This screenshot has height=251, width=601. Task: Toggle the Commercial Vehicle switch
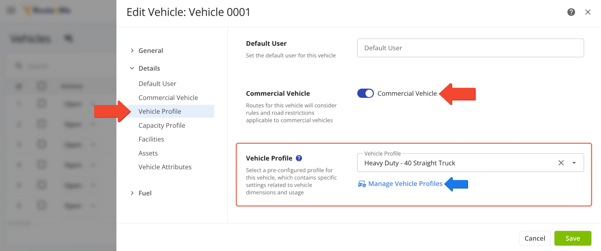pyautogui.click(x=365, y=93)
